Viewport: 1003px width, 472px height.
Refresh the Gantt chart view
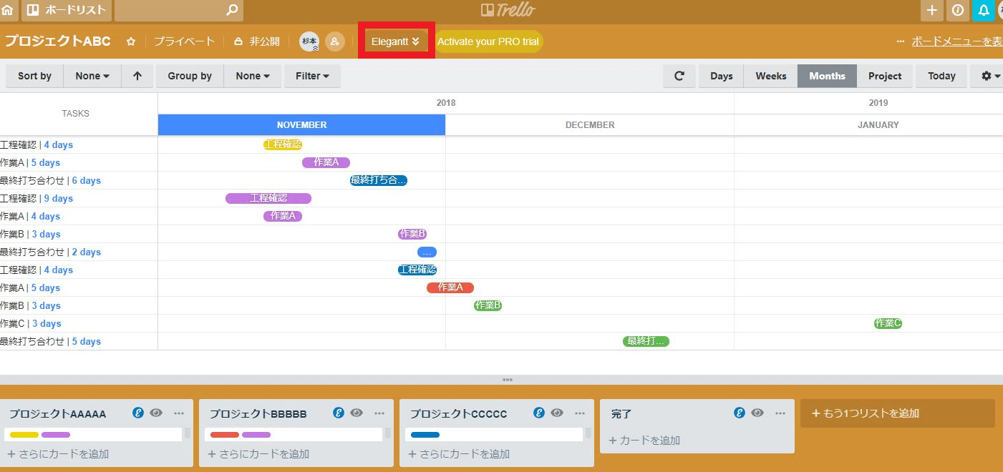(x=679, y=76)
